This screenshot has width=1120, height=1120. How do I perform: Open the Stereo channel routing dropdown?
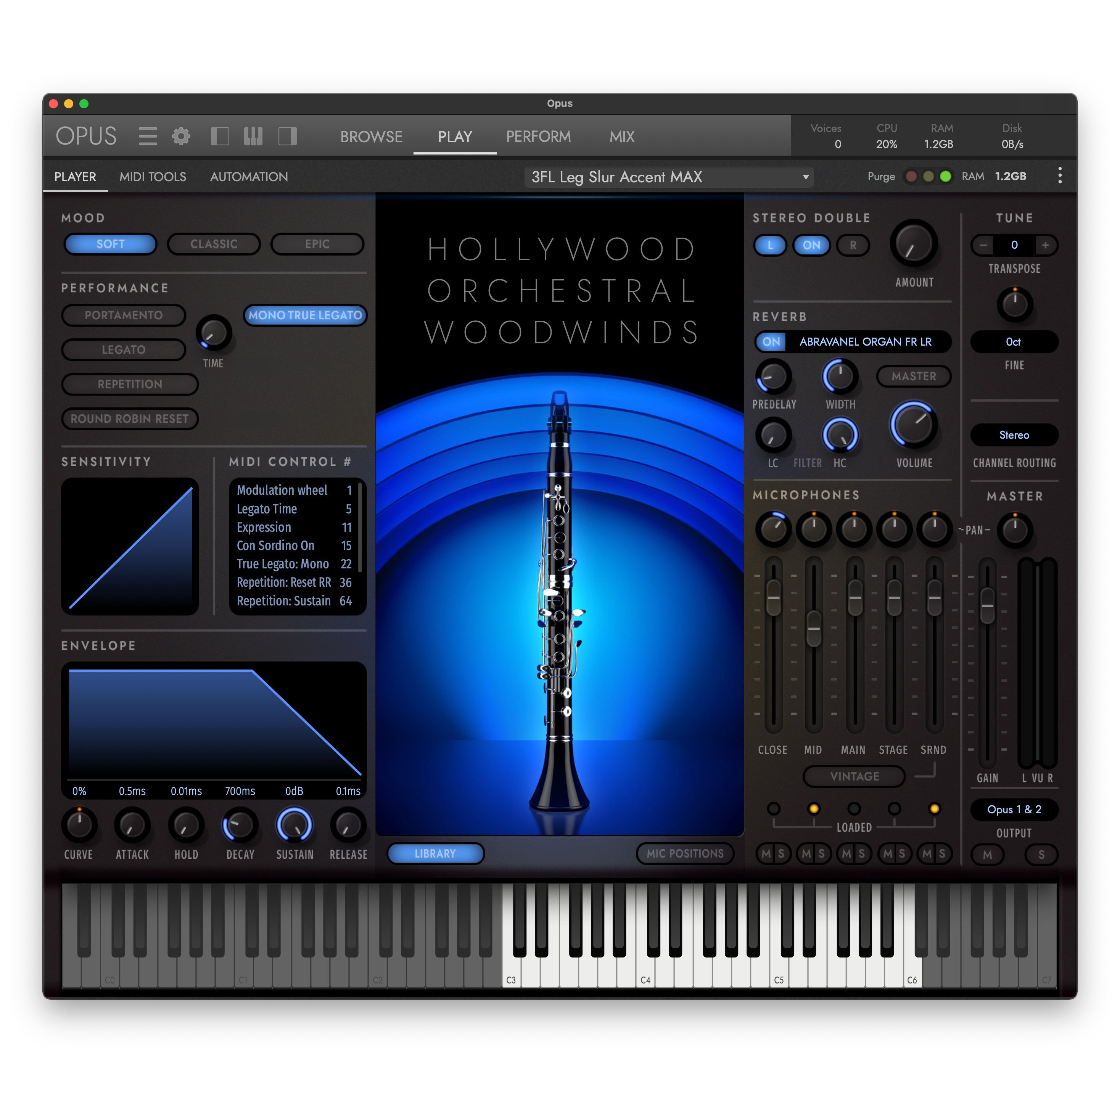point(1014,435)
